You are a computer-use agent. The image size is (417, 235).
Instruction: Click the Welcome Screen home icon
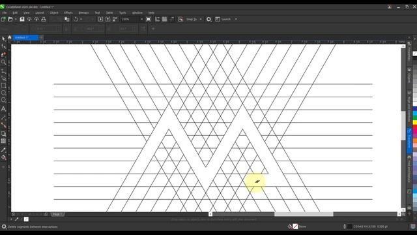click(x=10, y=37)
